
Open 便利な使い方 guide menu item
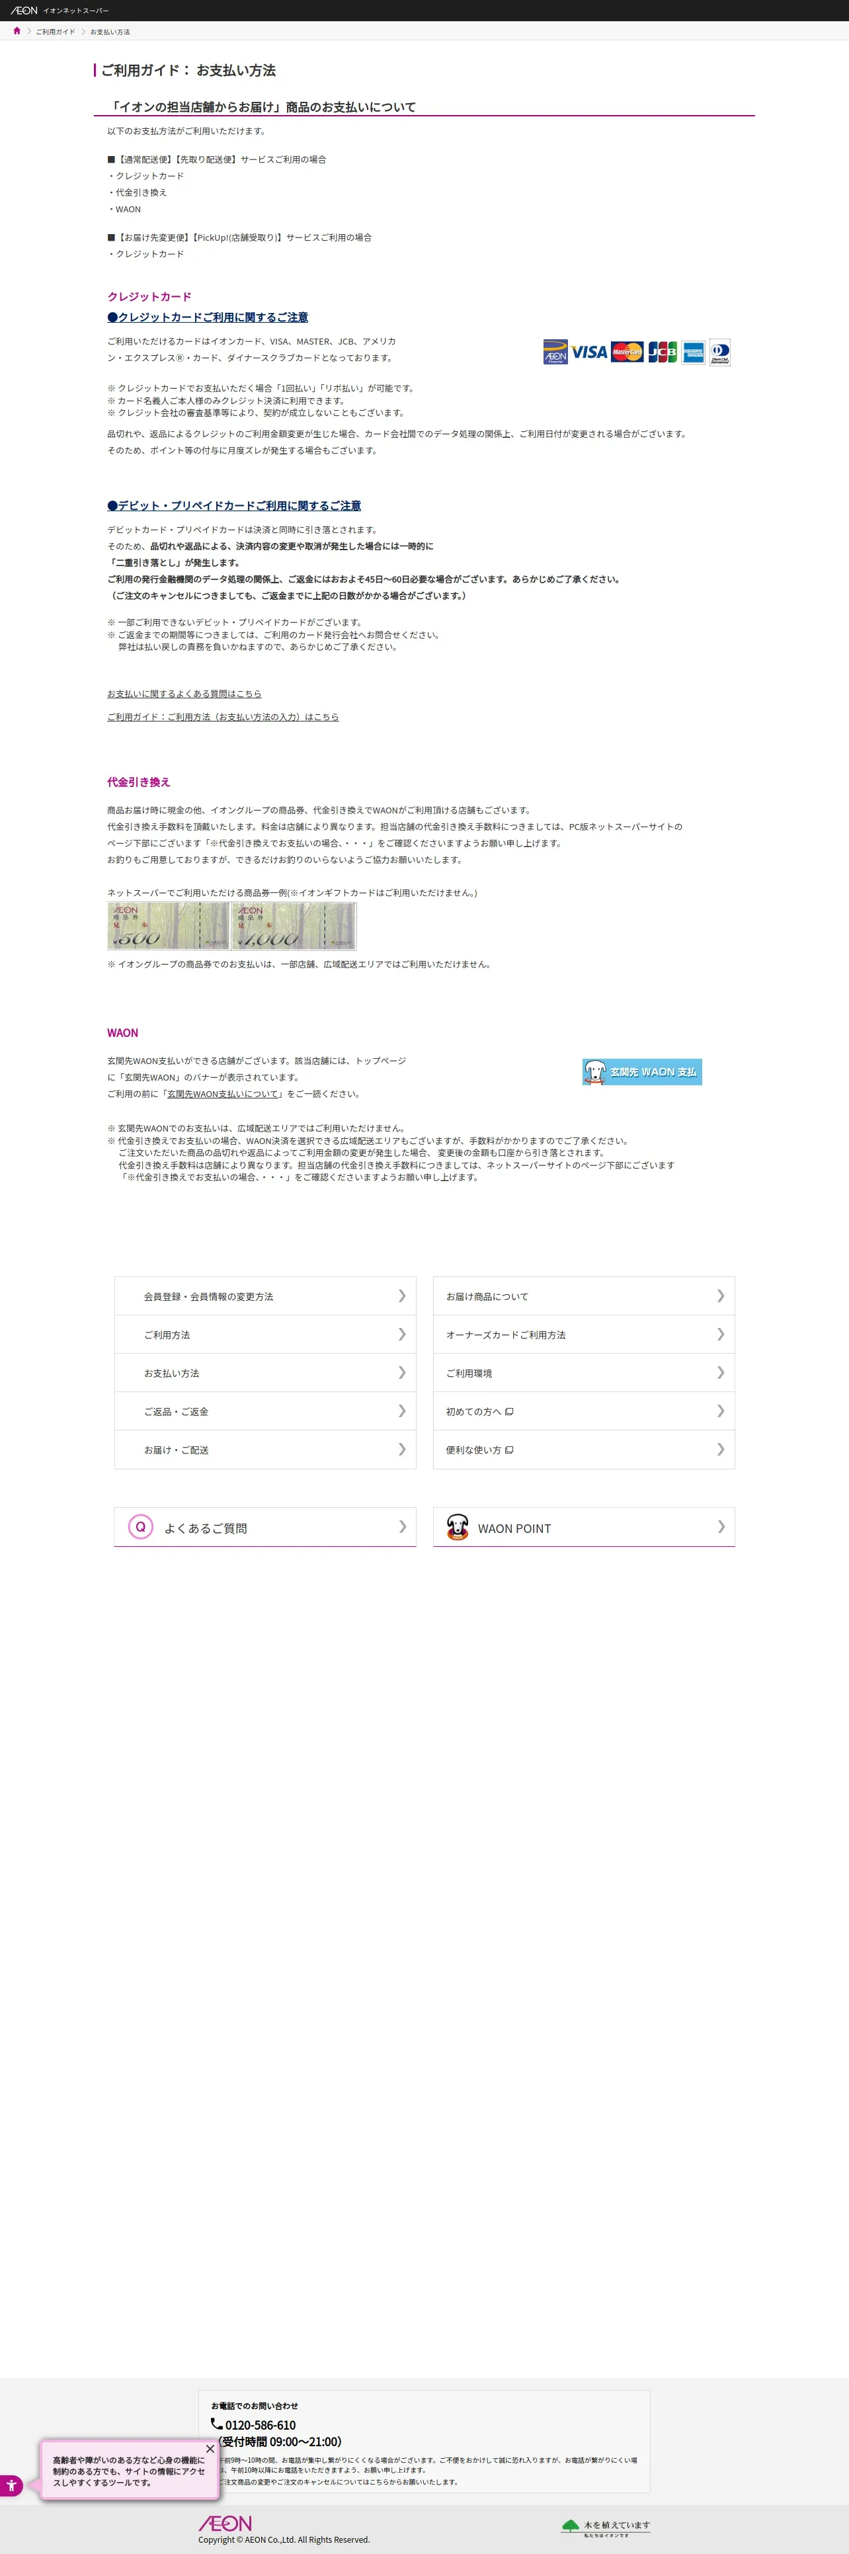click(x=585, y=1450)
